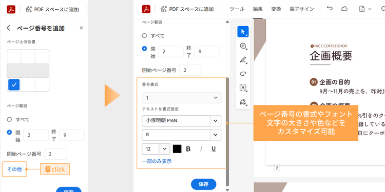
Task: Click PDF スペースに追加 in the right window
Action: pyautogui.click(x=187, y=9)
